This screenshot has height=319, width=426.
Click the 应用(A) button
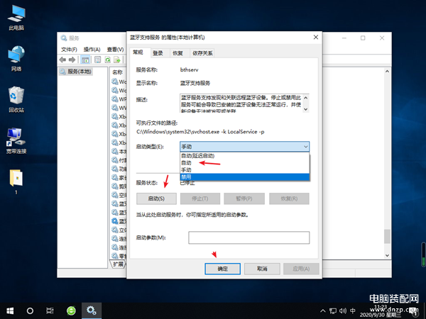coord(301,269)
